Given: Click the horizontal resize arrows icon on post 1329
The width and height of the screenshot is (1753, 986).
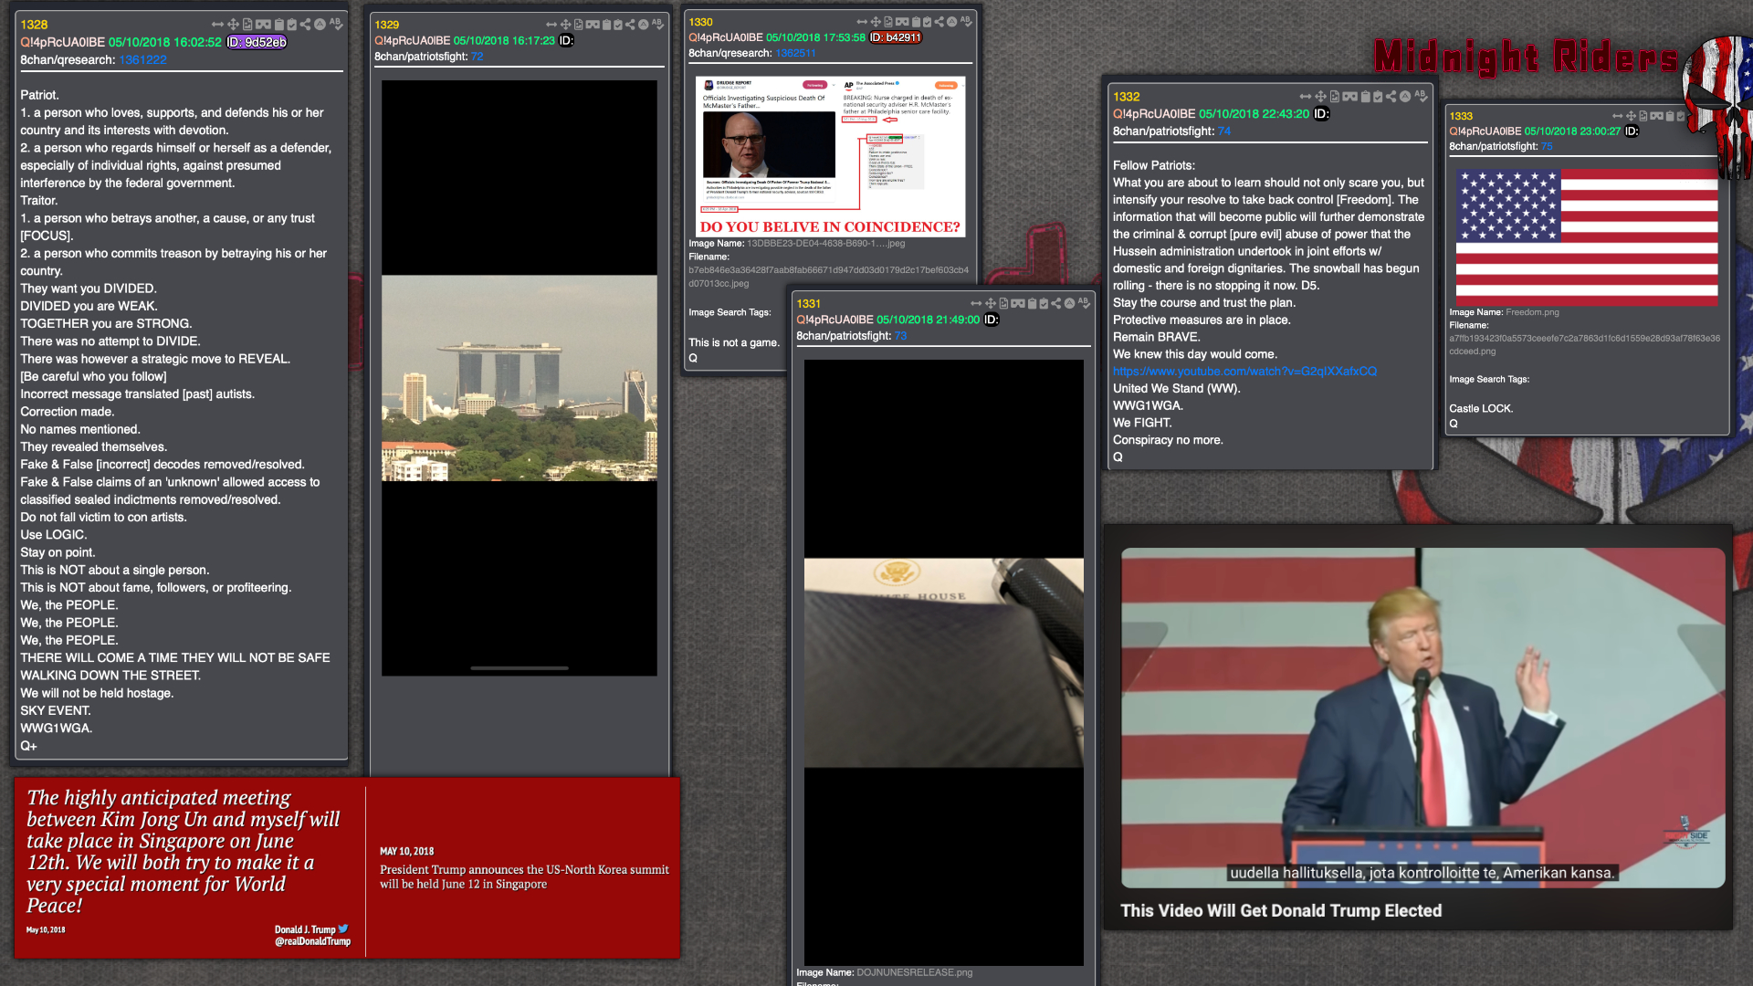Looking at the screenshot, I should click(x=551, y=25).
